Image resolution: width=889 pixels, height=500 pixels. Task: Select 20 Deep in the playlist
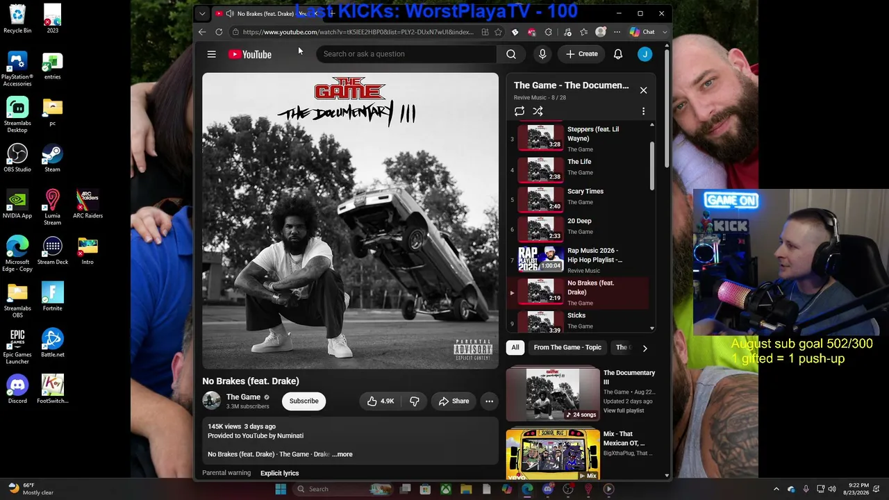(x=579, y=228)
